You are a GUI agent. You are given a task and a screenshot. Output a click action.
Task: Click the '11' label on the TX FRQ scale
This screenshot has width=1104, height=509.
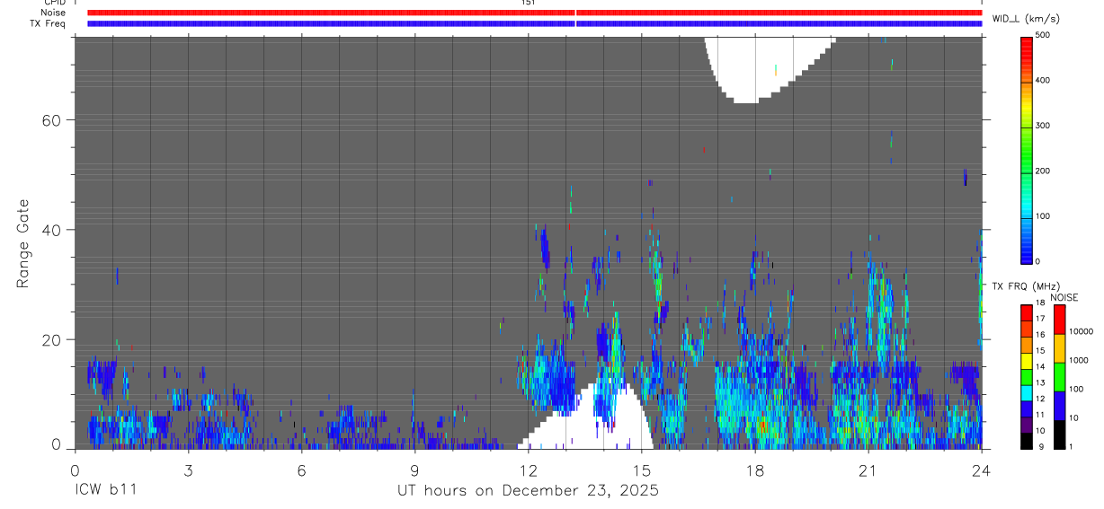click(x=1040, y=415)
